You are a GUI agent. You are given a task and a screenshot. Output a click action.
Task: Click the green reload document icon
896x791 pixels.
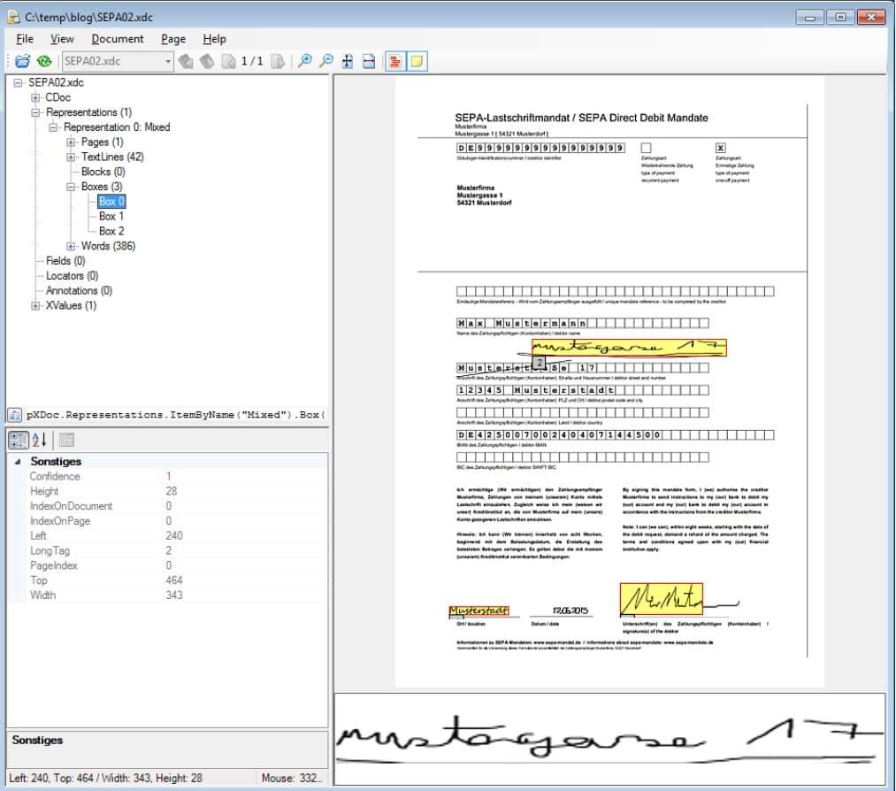(x=44, y=61)
